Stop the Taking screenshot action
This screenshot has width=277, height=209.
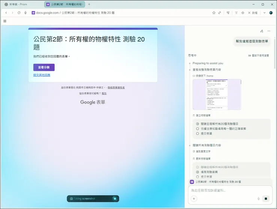click(115, 199)
